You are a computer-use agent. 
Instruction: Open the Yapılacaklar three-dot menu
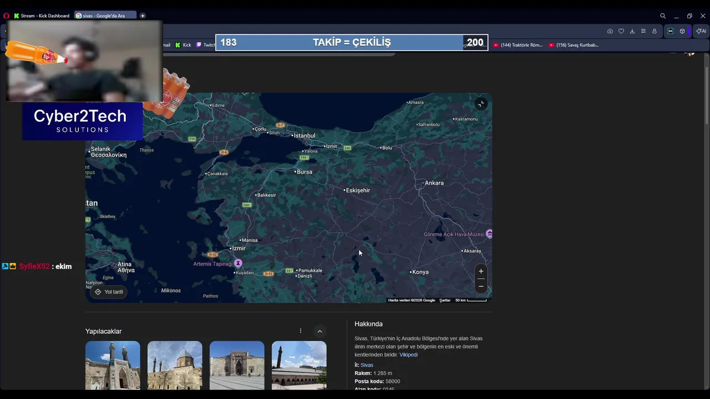[301, 331]
